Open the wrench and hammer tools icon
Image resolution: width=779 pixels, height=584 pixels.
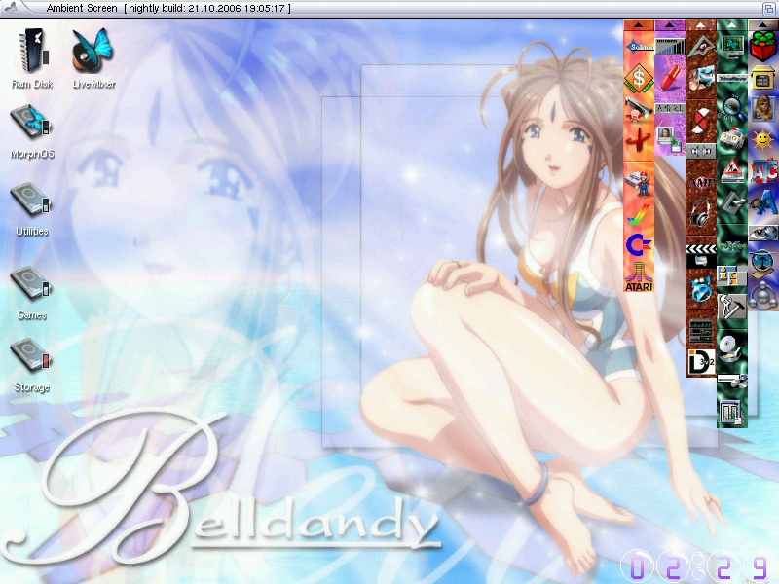point(732,307)
